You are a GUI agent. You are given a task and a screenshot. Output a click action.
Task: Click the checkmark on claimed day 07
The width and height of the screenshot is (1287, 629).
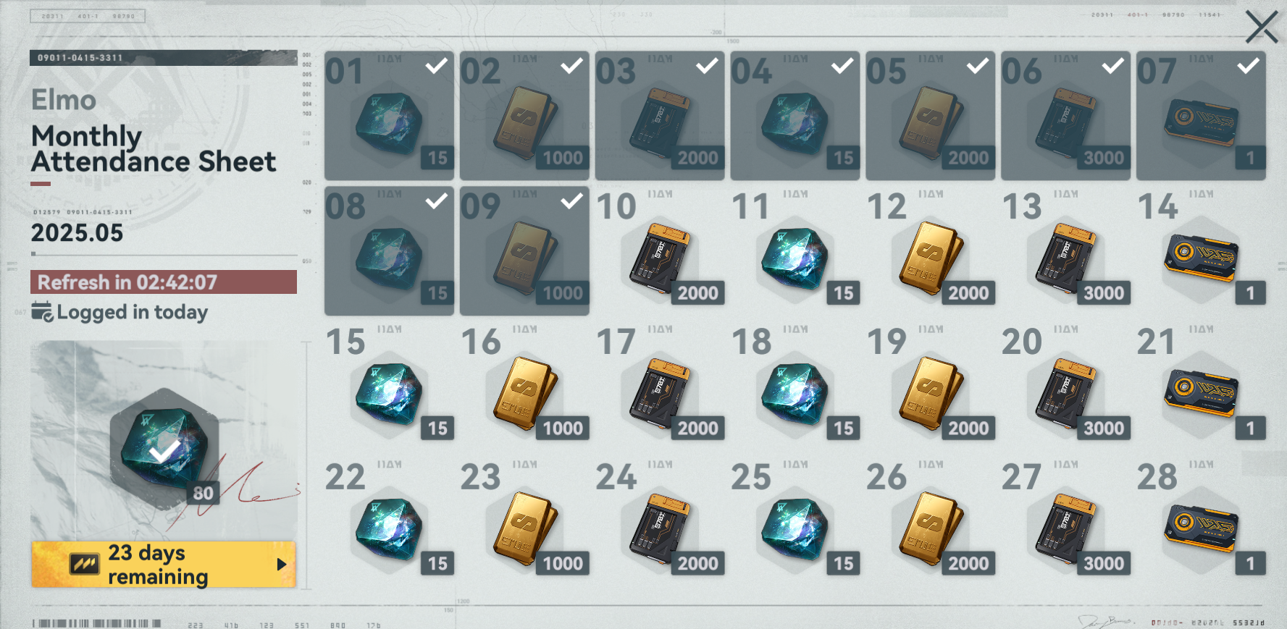1248,67
